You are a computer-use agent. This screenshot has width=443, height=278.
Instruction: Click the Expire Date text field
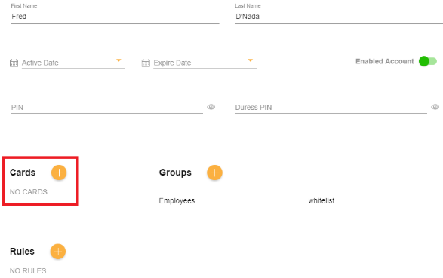point(205,63)
